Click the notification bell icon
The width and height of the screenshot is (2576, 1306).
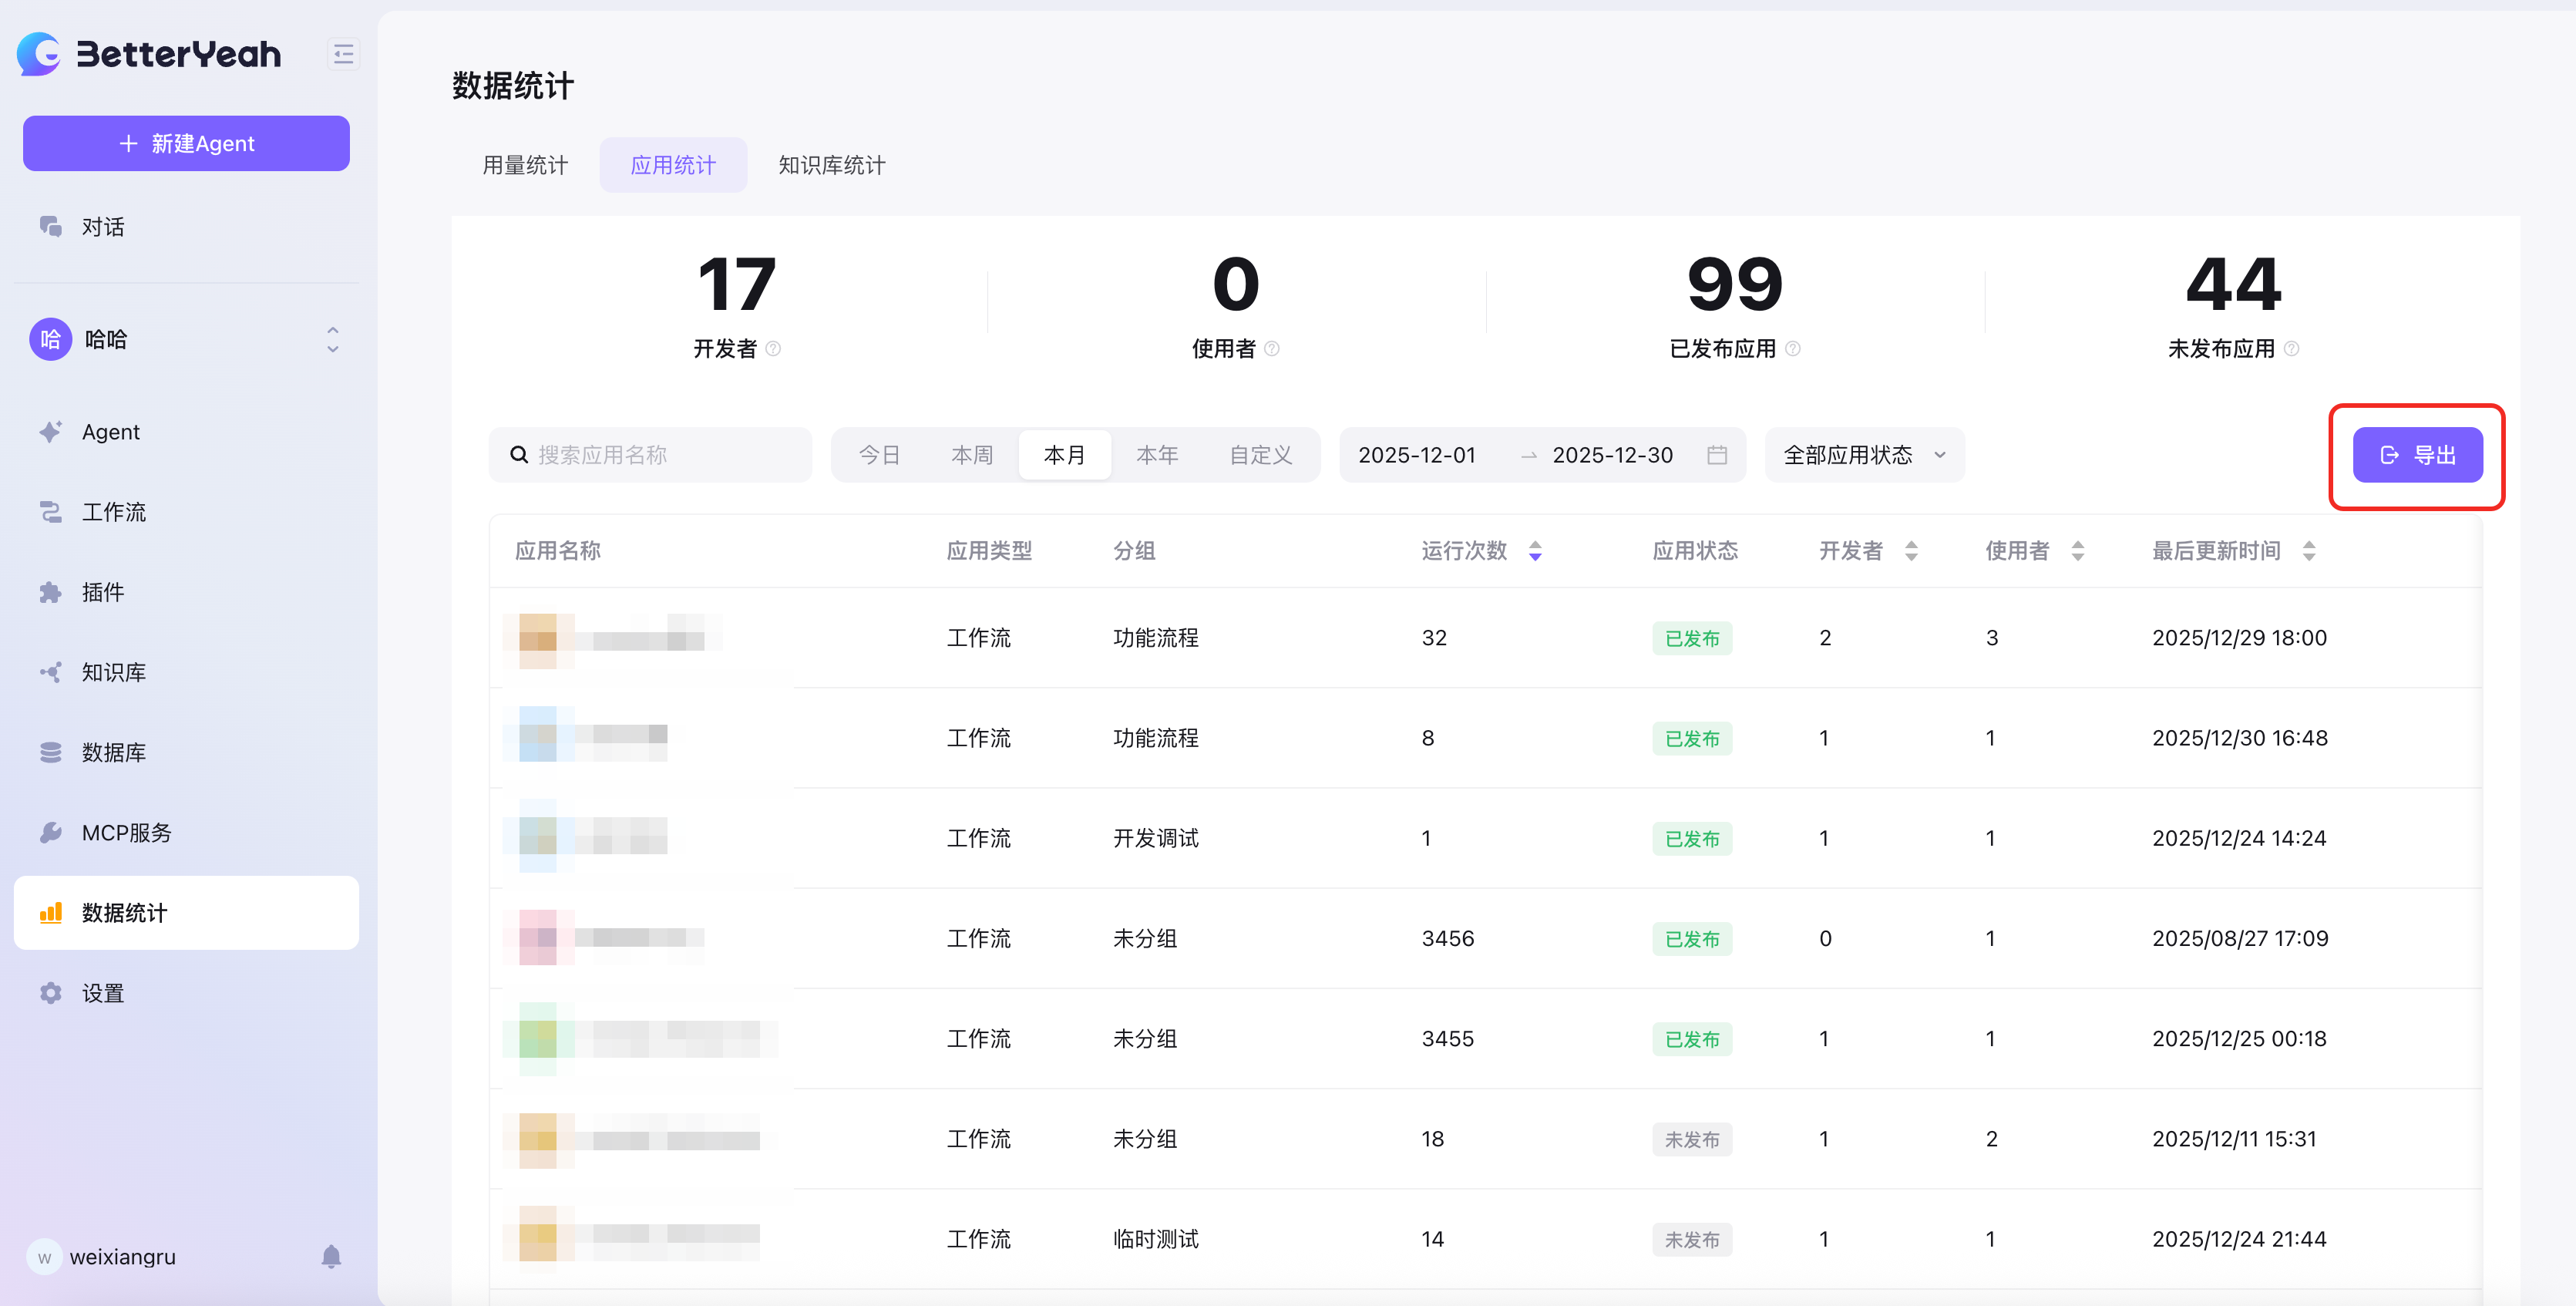(331, 1256)
